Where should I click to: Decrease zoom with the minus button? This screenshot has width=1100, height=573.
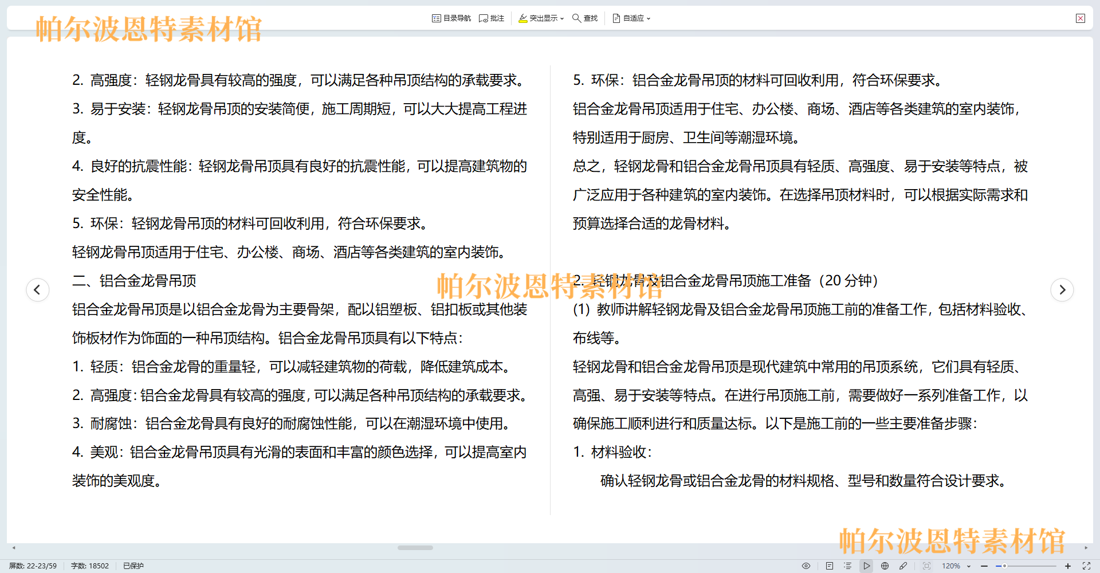pos(984,566)
